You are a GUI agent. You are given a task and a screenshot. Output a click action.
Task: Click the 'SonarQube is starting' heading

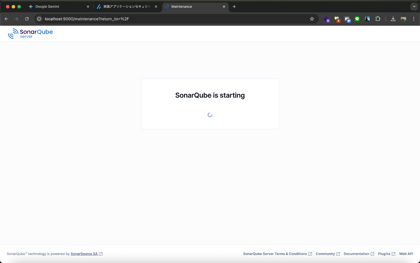pos(210,95)
